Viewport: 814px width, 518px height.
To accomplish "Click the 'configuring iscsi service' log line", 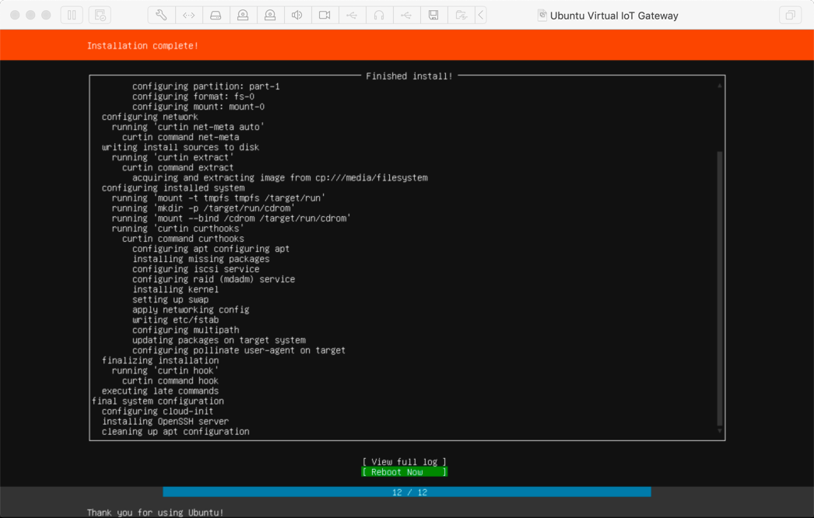I will 195,269.
